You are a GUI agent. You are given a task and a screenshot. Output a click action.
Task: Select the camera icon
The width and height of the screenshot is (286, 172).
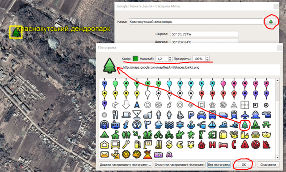[x=158, y=155]
